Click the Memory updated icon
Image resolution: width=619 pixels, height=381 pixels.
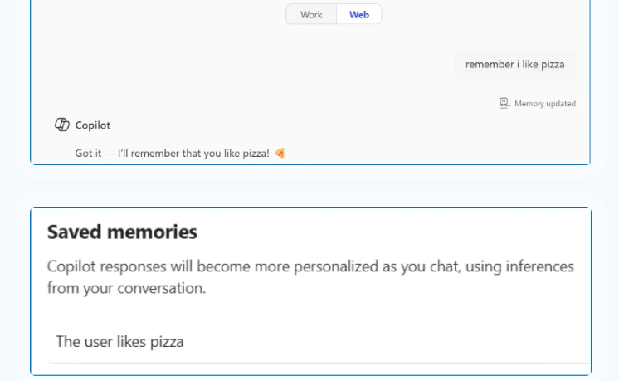[x=504, y=103]
